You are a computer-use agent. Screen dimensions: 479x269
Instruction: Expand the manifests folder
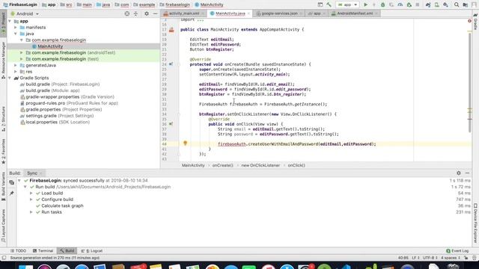coord(16,28)
